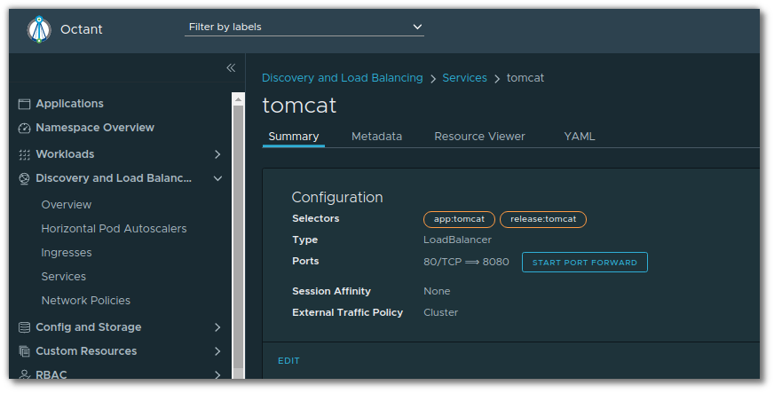Open Namespace Overview in the sidebar
Screen dimensions: 774x393
(x=95, y=128)
